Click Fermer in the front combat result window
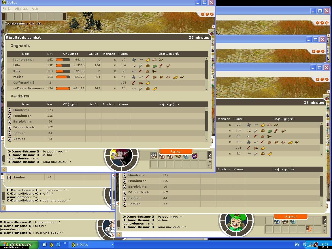332x249 pixels. point(176,152)
